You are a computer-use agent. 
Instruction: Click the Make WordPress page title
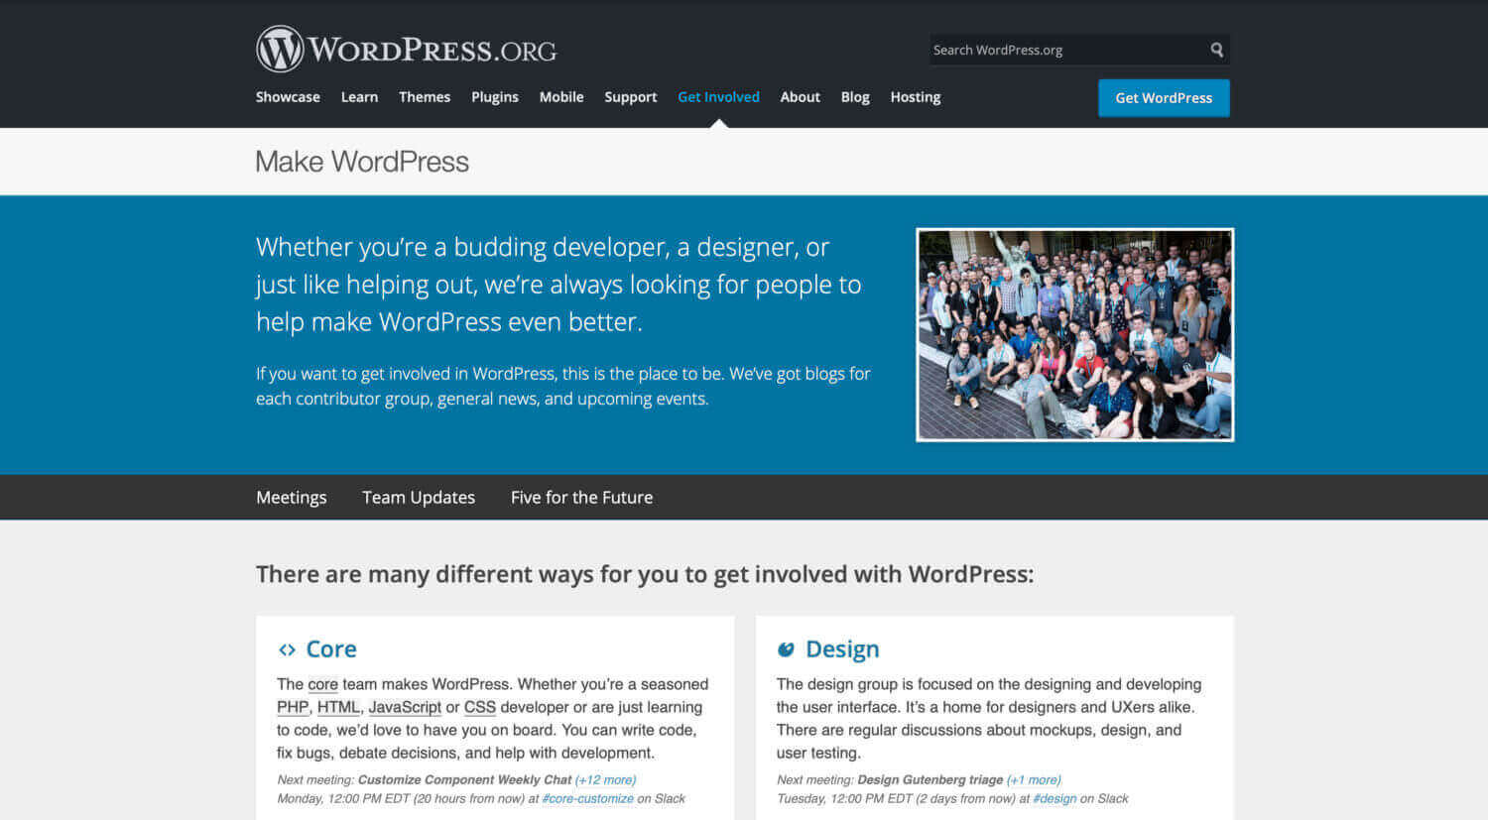(x=362, y=162)
